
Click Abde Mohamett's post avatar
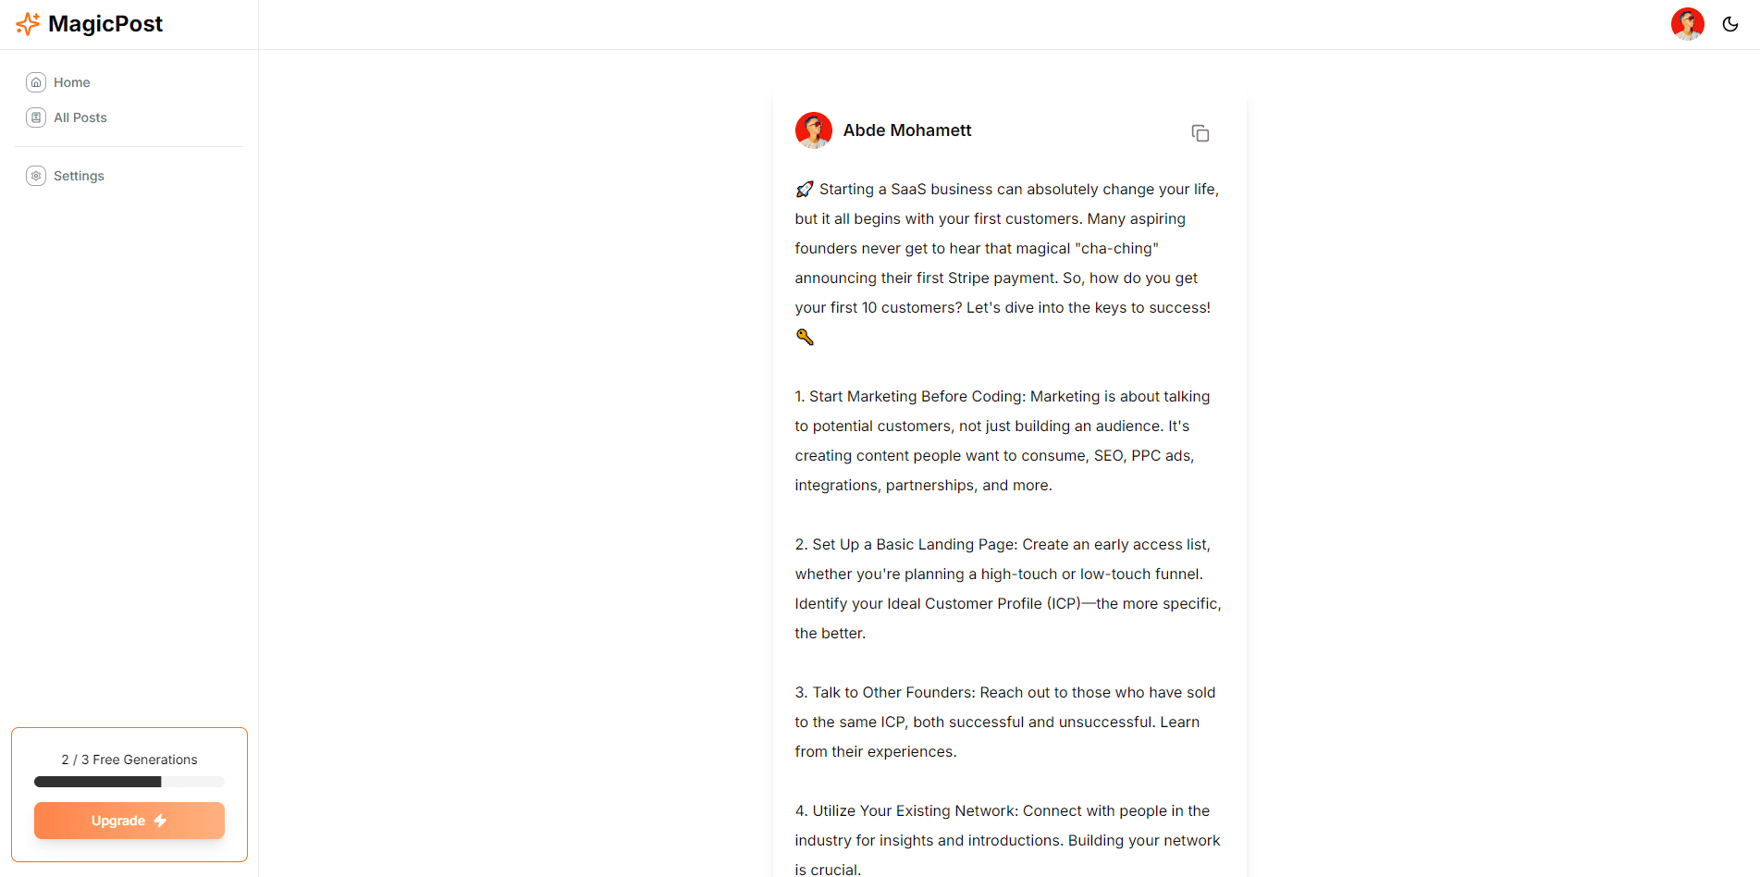(x=813, y=130)
